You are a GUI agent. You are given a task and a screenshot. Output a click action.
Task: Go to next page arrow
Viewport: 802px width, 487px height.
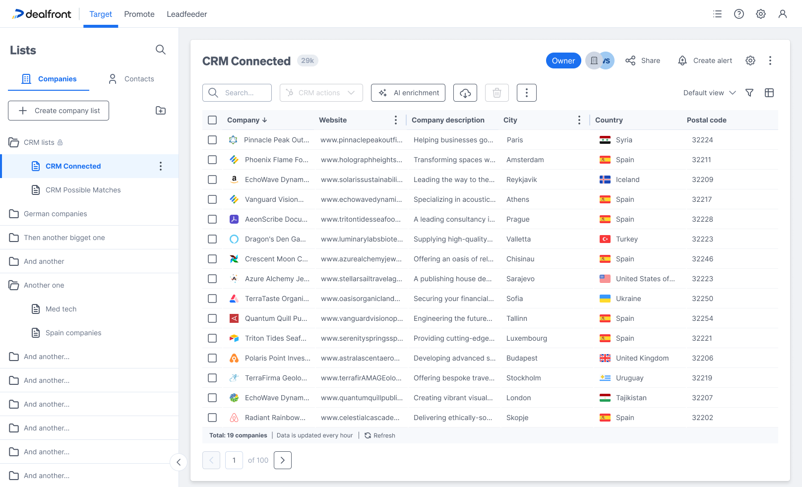click(283, 460)
